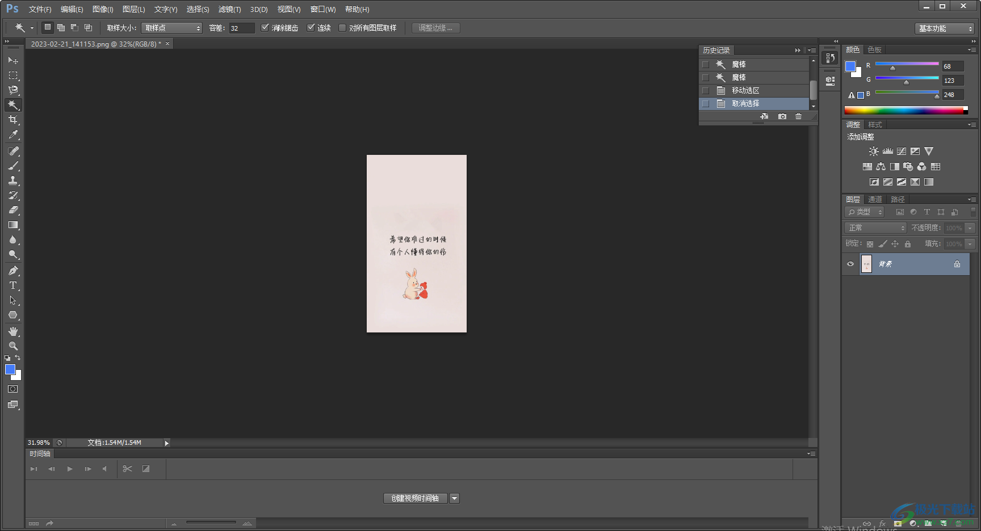Select the Rectangular Marquee tool
The width and height of the screenshot is (981, 531).
tap(13, 75)
